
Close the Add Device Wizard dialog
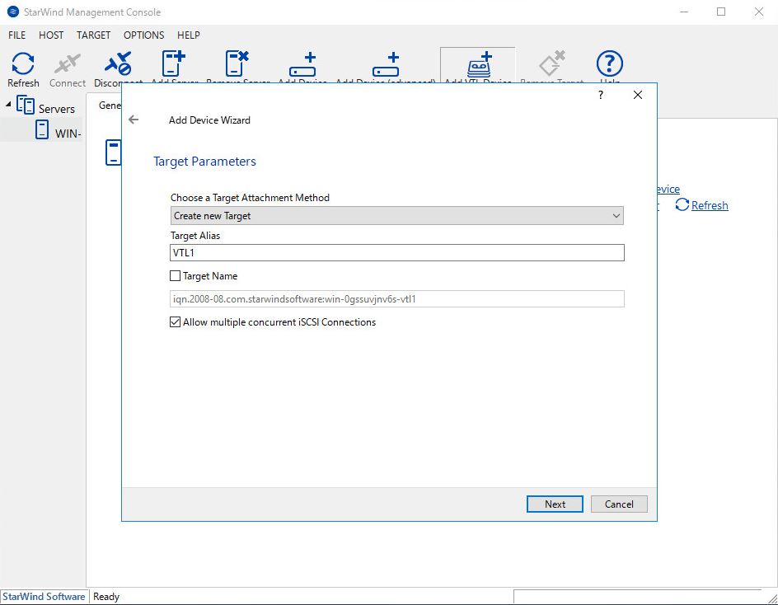[638, 95]
